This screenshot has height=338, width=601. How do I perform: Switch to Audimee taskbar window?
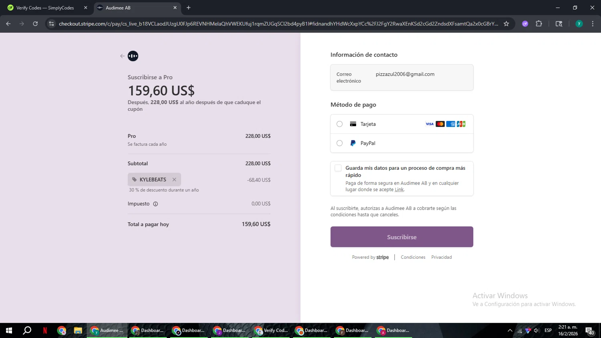107,330
